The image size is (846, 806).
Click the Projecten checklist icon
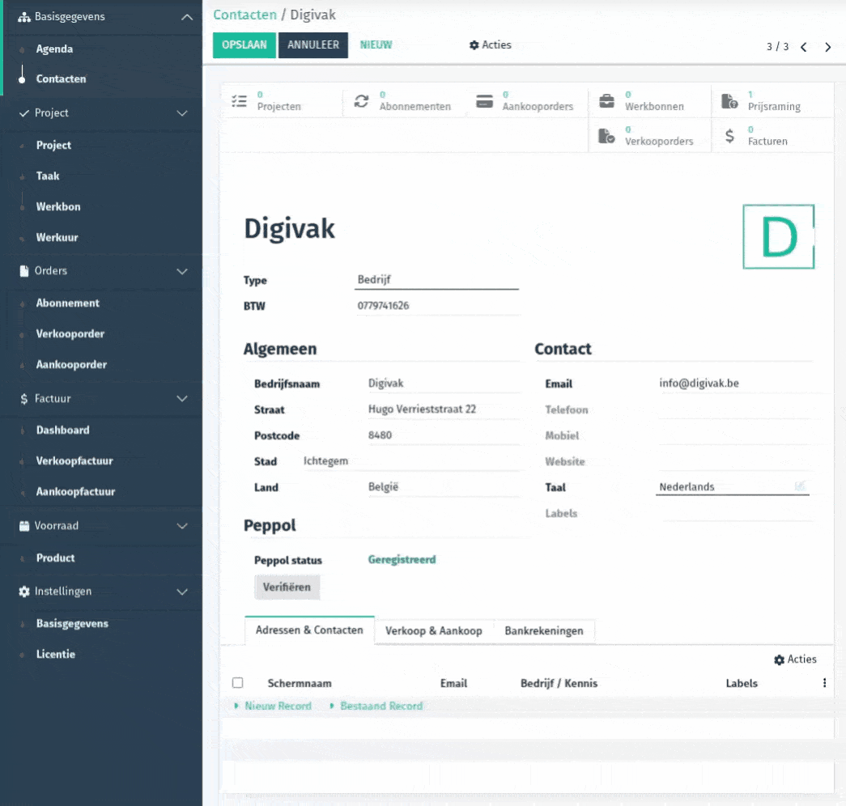(x=239, y=101)
